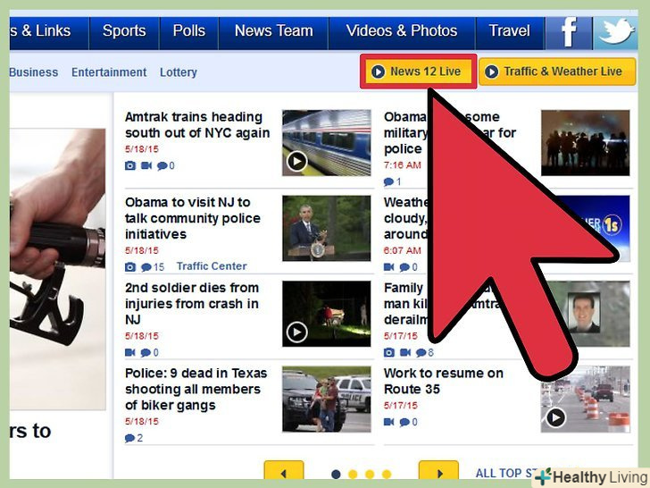Viewport: 650px width, 488px height.
Task: Open the Videos & Photos menu
Action: (x=402, y=33)
